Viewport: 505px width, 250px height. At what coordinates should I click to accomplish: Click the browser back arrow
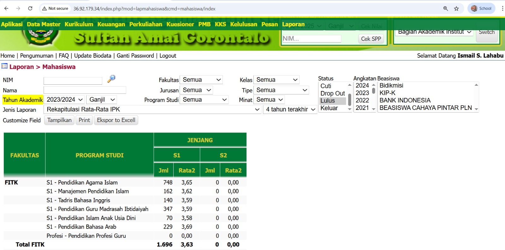coord(6,9)
